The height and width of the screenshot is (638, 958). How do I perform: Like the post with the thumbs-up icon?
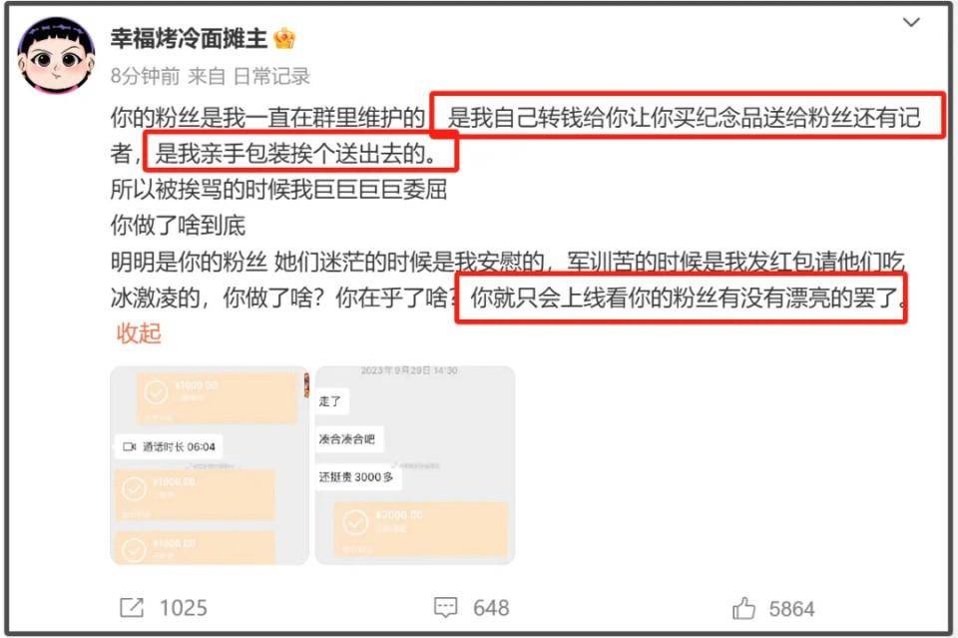tap(743, 608)
